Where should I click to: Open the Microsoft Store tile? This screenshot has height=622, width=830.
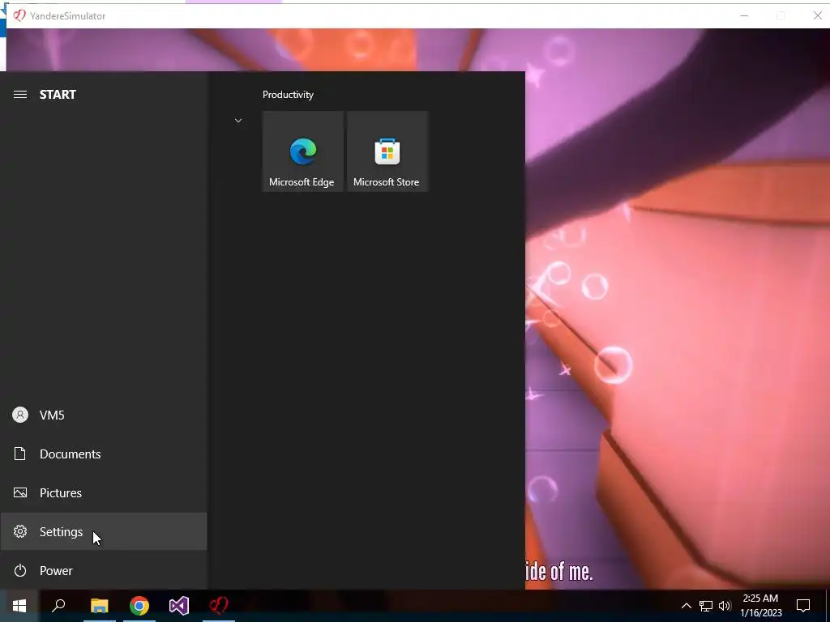tap(387, 151)
